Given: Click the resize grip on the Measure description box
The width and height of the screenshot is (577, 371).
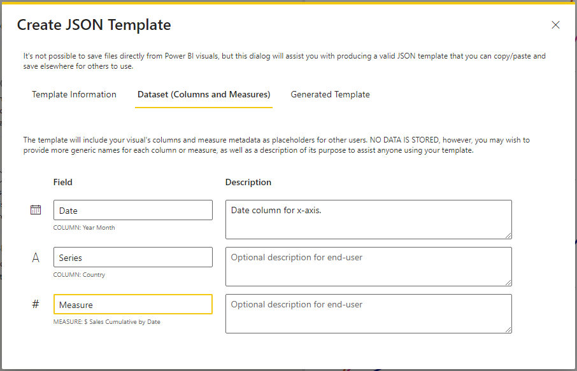Looking at the screenshot, I should point(508,330).
